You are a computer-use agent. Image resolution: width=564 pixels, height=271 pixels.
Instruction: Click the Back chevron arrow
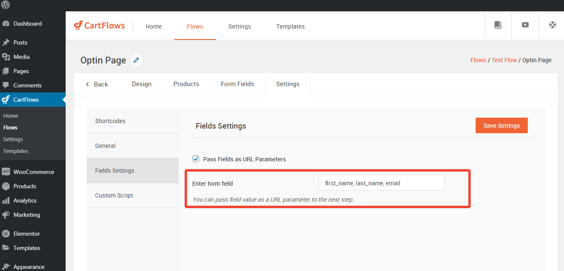click(88, 84)
